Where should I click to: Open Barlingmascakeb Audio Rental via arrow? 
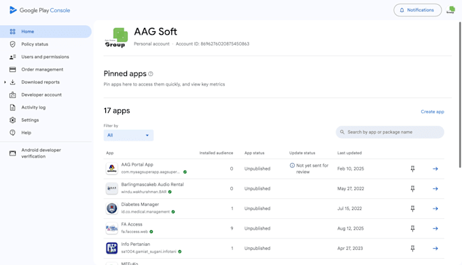(436, 189)
